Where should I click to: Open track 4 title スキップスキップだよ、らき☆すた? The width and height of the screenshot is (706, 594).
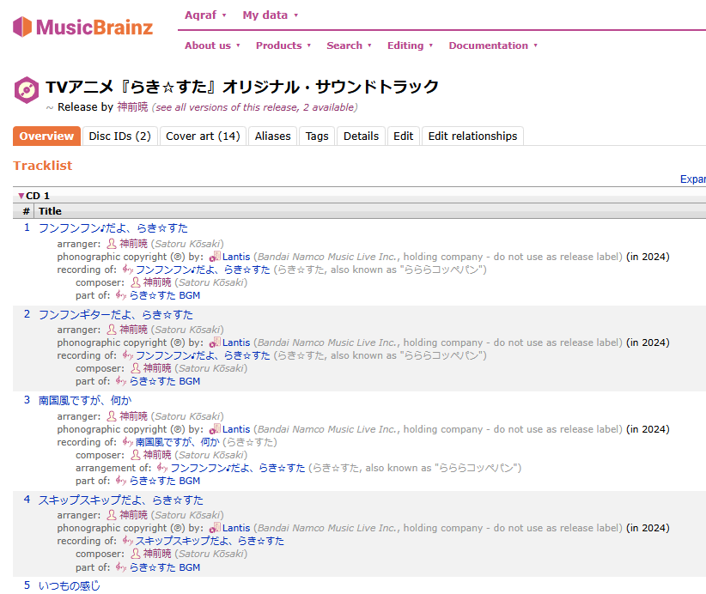coord(120,500)
